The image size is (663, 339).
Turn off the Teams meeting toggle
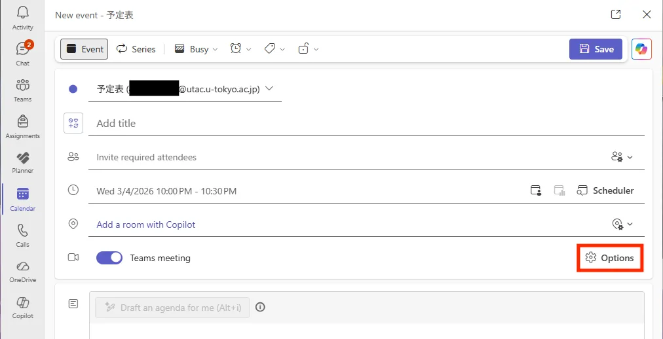click(109, 258)
